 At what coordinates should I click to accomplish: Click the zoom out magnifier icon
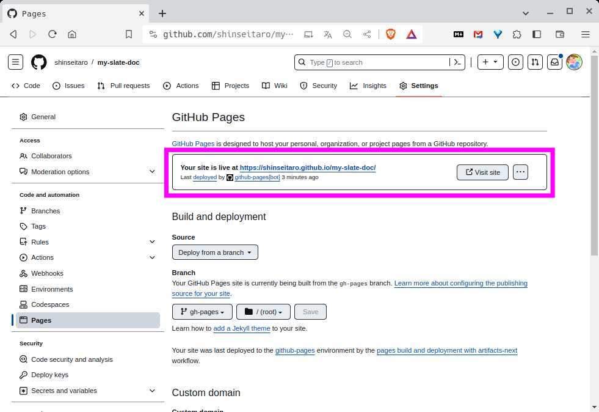[x=347, y=34]
